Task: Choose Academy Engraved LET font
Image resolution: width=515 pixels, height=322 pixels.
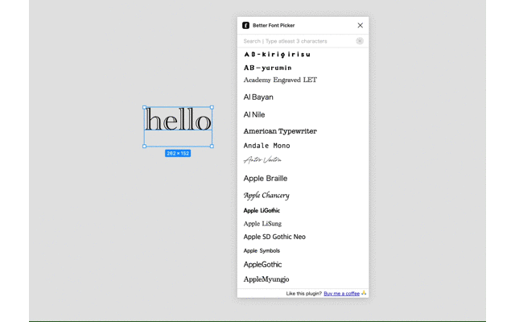Action: pyautogui.click(x=280, y=80)
